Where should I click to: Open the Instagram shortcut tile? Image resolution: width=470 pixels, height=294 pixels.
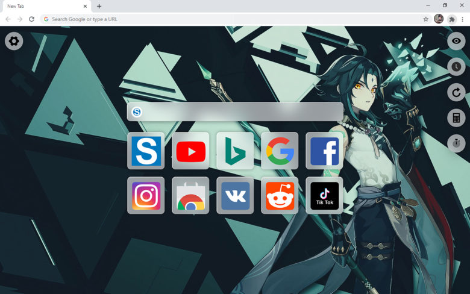point(146,195)
